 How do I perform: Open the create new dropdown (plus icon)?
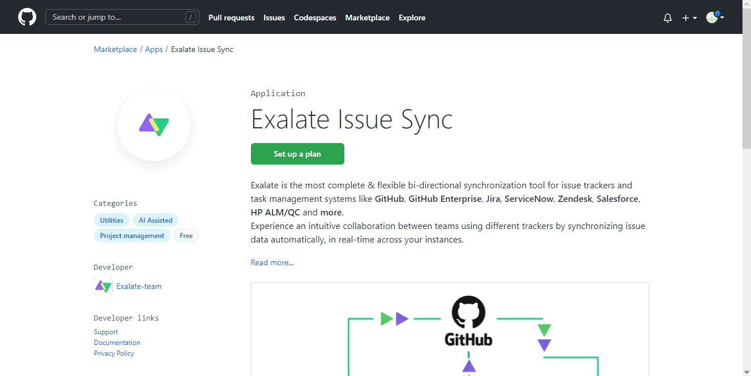689,18
